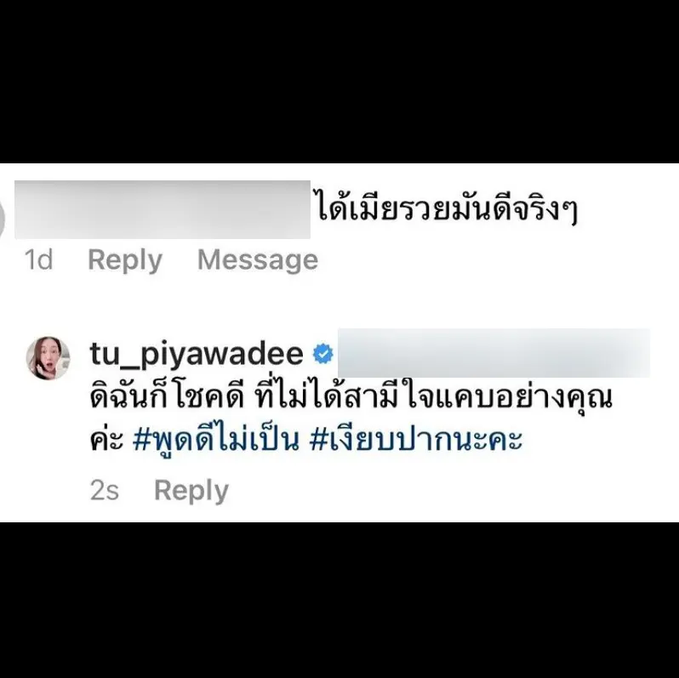This screenshot has width=679, height=678.
Task: Open tu_piyawadee's profile picture
Action: (x=48, y=357)
